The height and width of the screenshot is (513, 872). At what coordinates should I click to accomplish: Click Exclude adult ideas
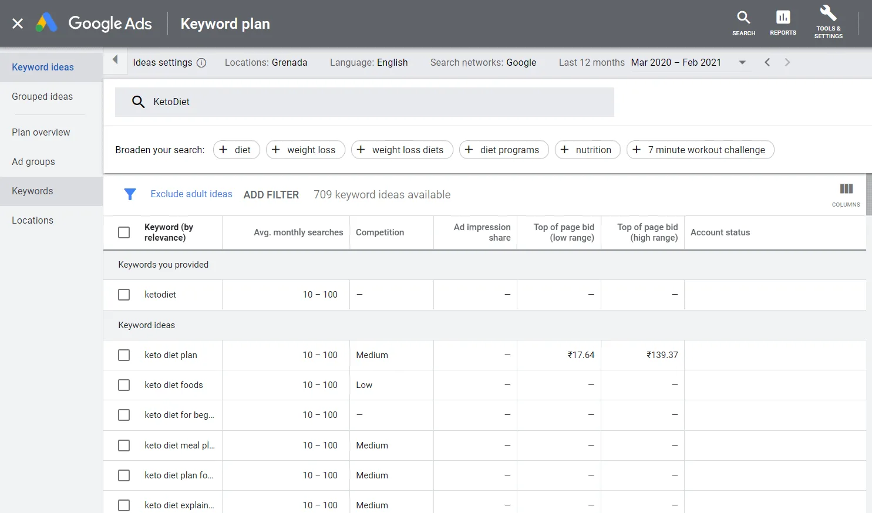pyautogui.click(x=191, y=194)
